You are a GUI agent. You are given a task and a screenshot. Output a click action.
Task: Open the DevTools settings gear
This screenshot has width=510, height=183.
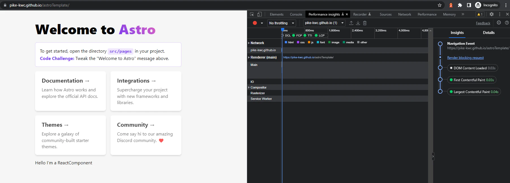pyautogui.click(x=492, y=14)
